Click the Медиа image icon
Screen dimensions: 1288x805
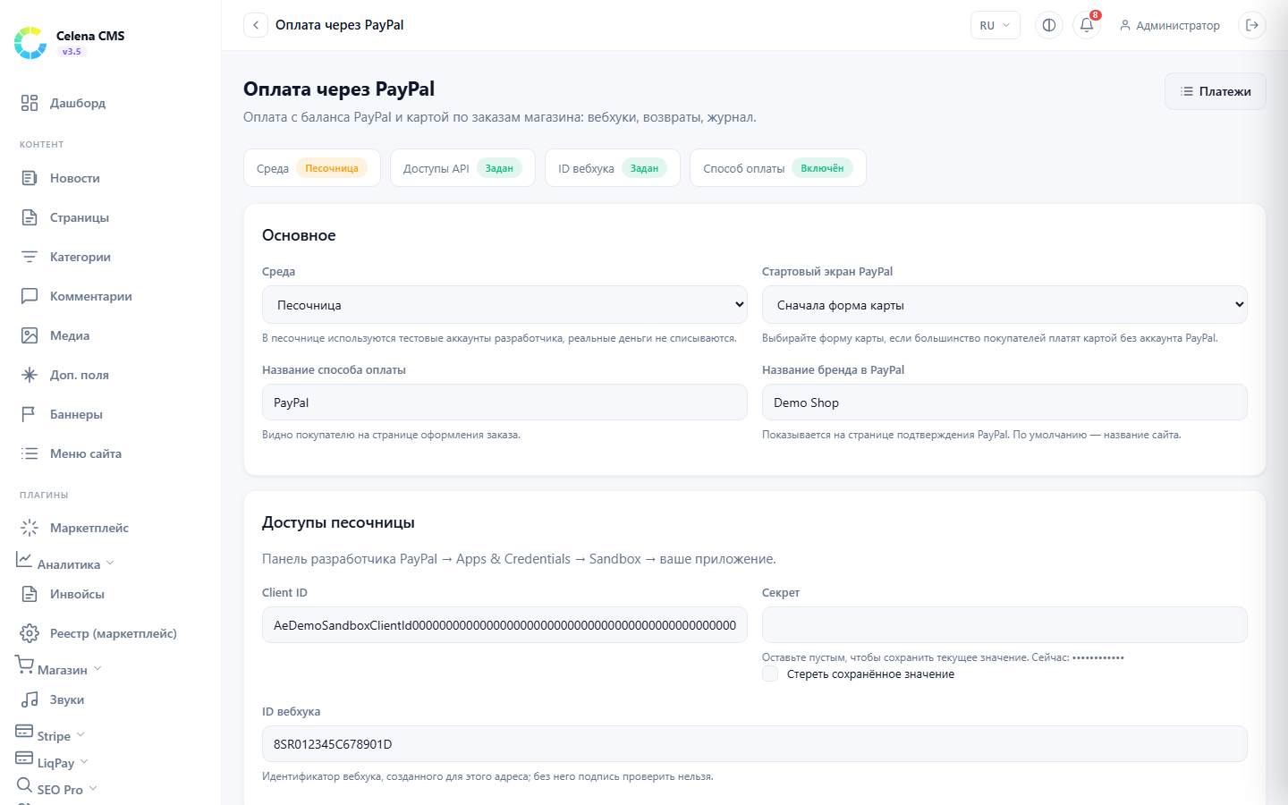(30, 335)
